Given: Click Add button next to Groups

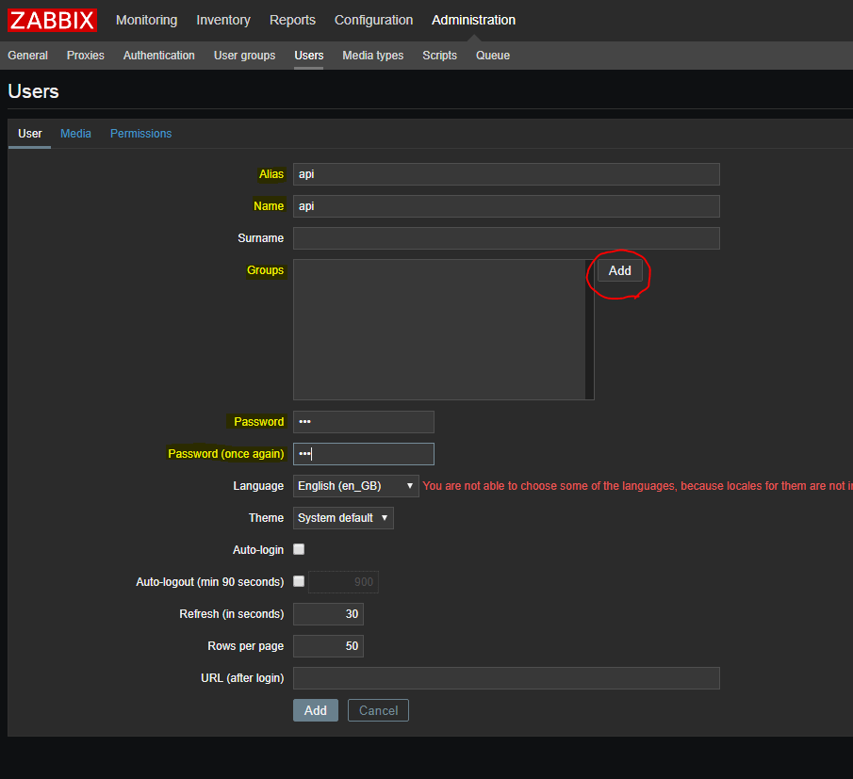Looking at the screenshot, I should (619, 270).
